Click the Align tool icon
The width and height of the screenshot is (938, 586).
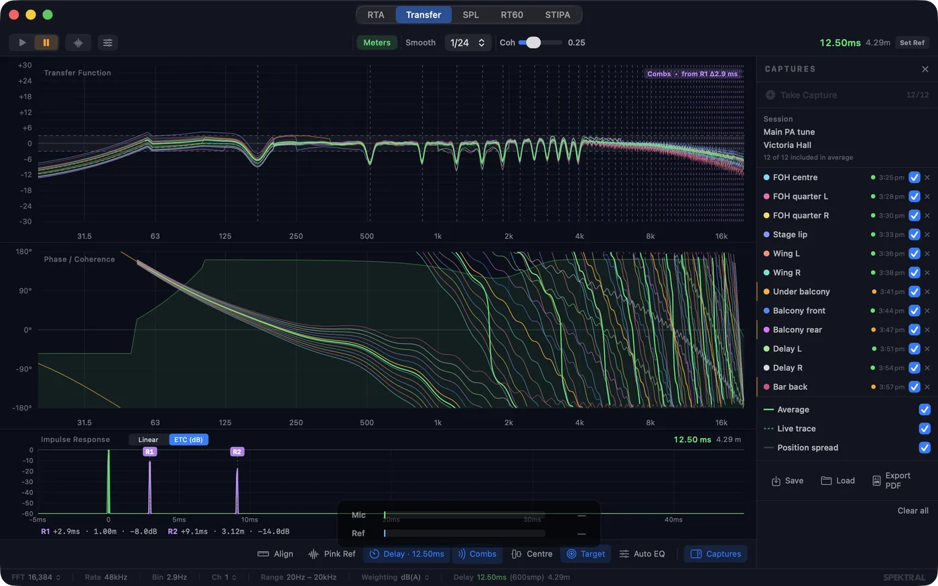263,554
